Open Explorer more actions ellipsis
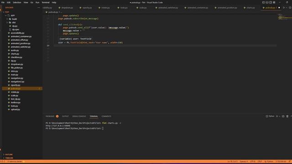The width and height of the screenshot is (292, 164). tap(39, 8)
